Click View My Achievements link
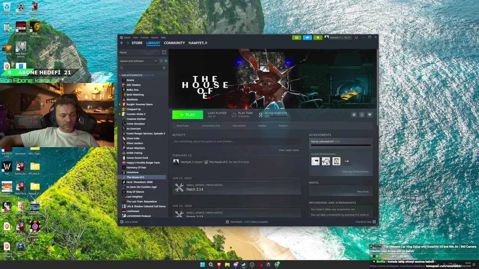 click(355, 171)
